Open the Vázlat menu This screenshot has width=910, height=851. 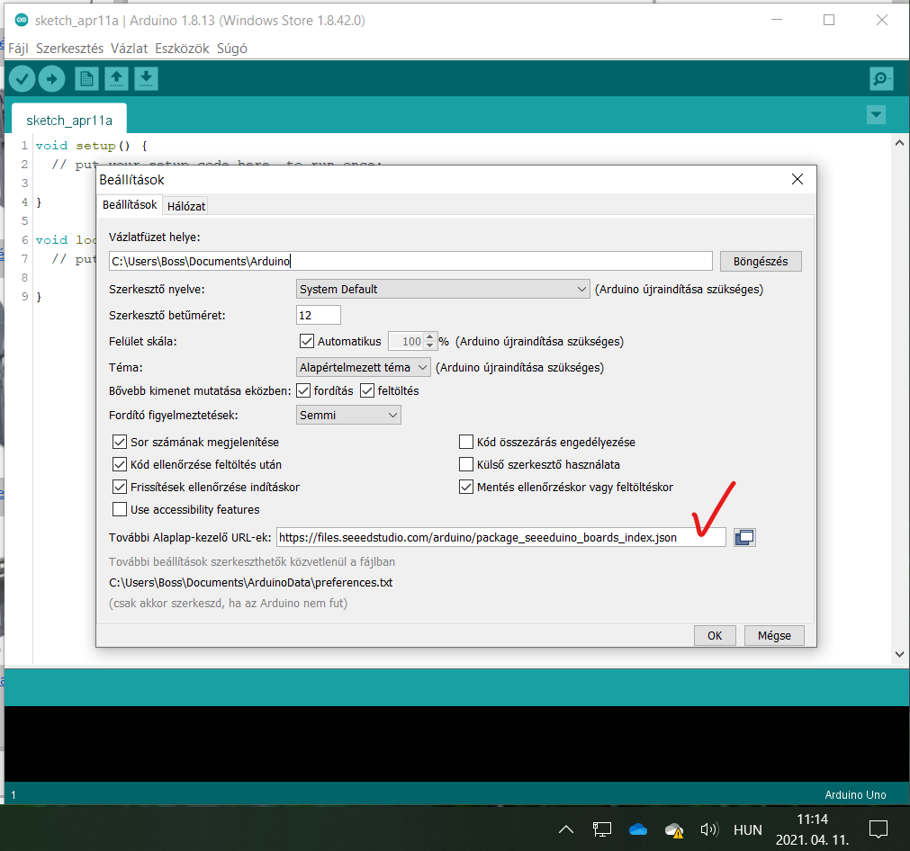click(x=130, y=49)
